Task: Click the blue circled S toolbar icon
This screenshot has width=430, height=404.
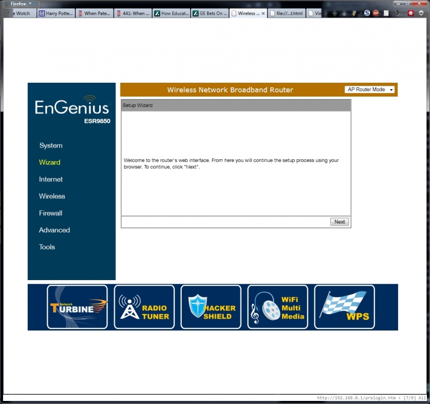Action: (367, 13)
